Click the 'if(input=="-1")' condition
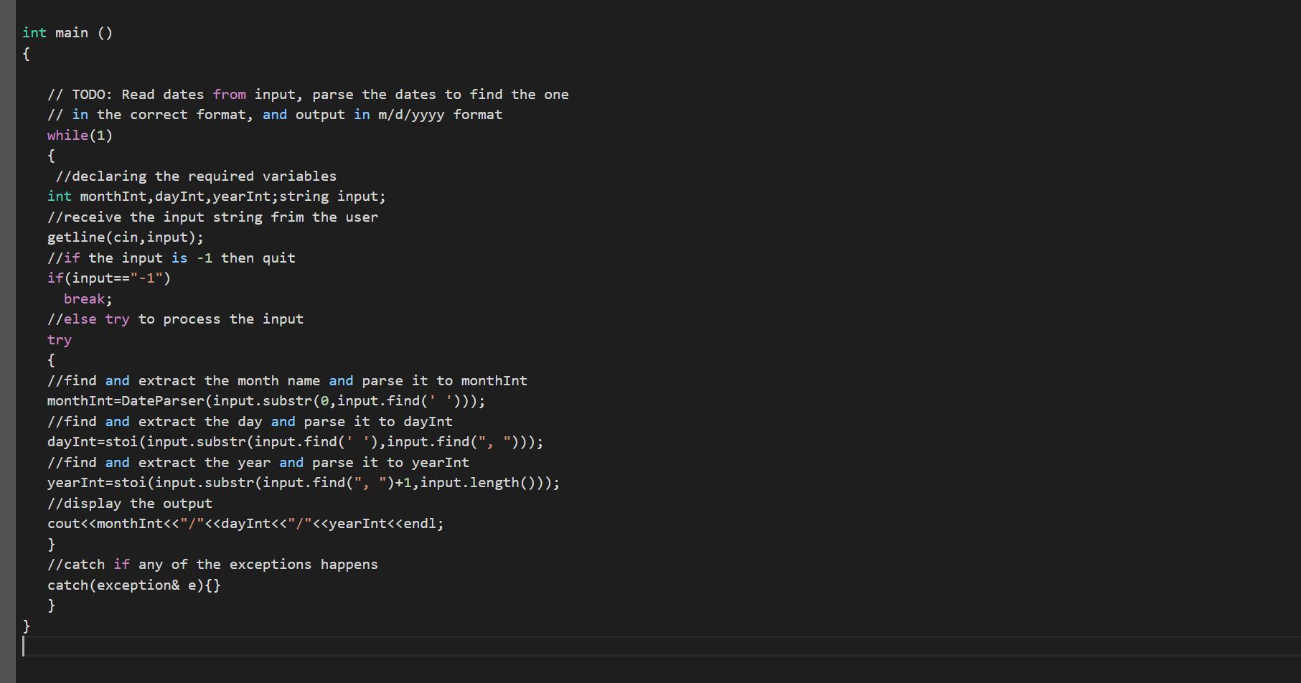The height and width of the screenshot is (683, 1301). (x=108, y=278)
